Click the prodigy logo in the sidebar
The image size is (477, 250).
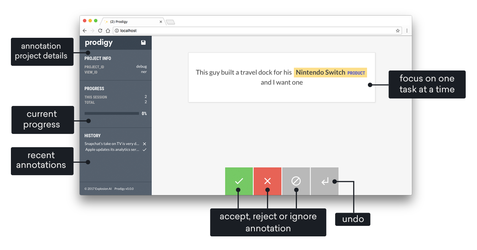[x=98, y=42]
